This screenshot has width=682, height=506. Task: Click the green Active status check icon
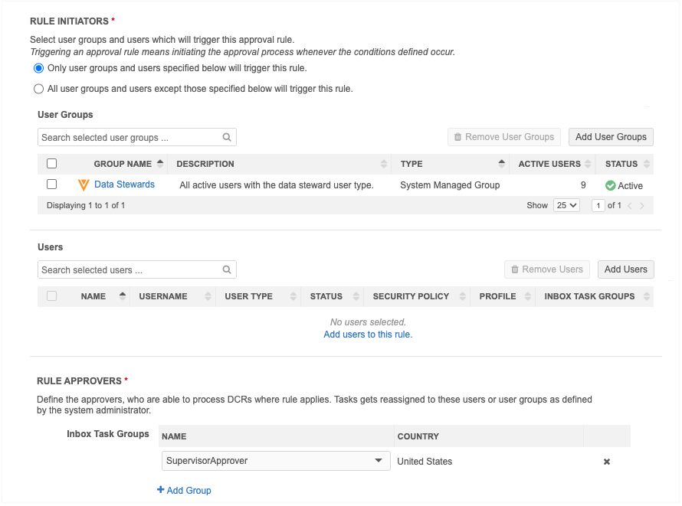pos(610,185)
